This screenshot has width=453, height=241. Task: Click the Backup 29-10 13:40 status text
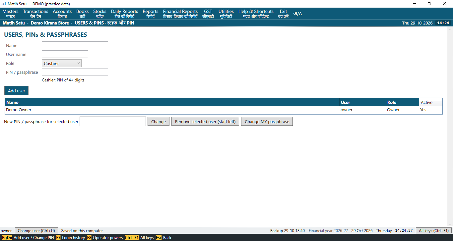tap(288, 231)
